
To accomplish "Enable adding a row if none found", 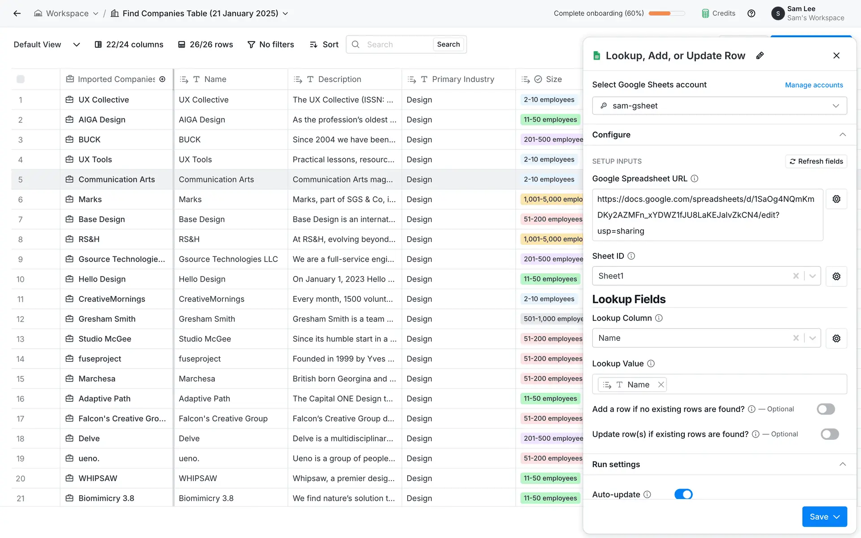I will point(826,409).
